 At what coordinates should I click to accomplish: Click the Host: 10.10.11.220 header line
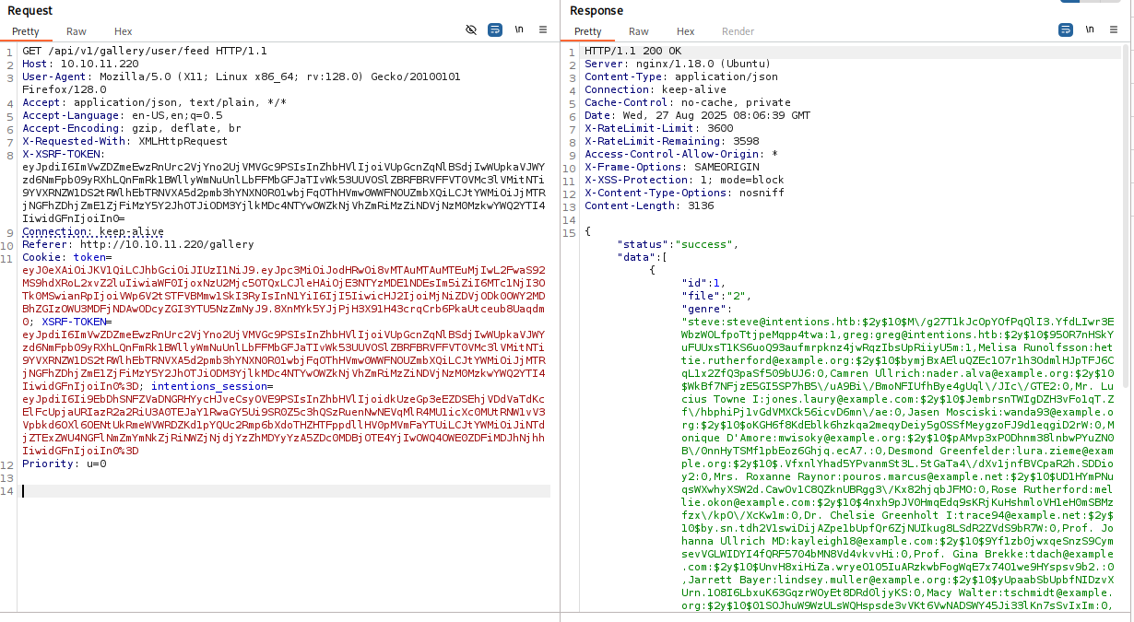tap(80, 64)
